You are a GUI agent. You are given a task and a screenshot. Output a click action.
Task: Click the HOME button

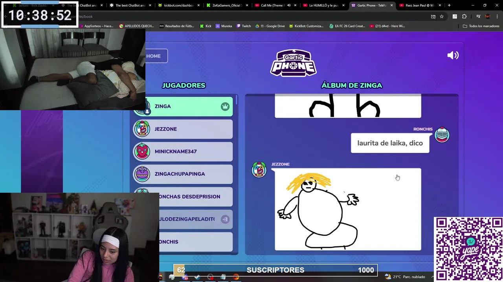coord(156,56)
